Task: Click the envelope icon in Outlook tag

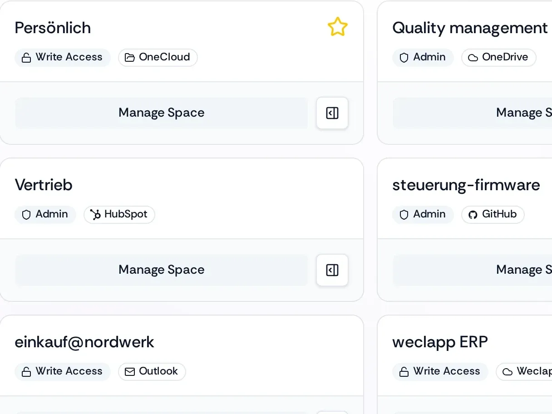Action: 130,372
